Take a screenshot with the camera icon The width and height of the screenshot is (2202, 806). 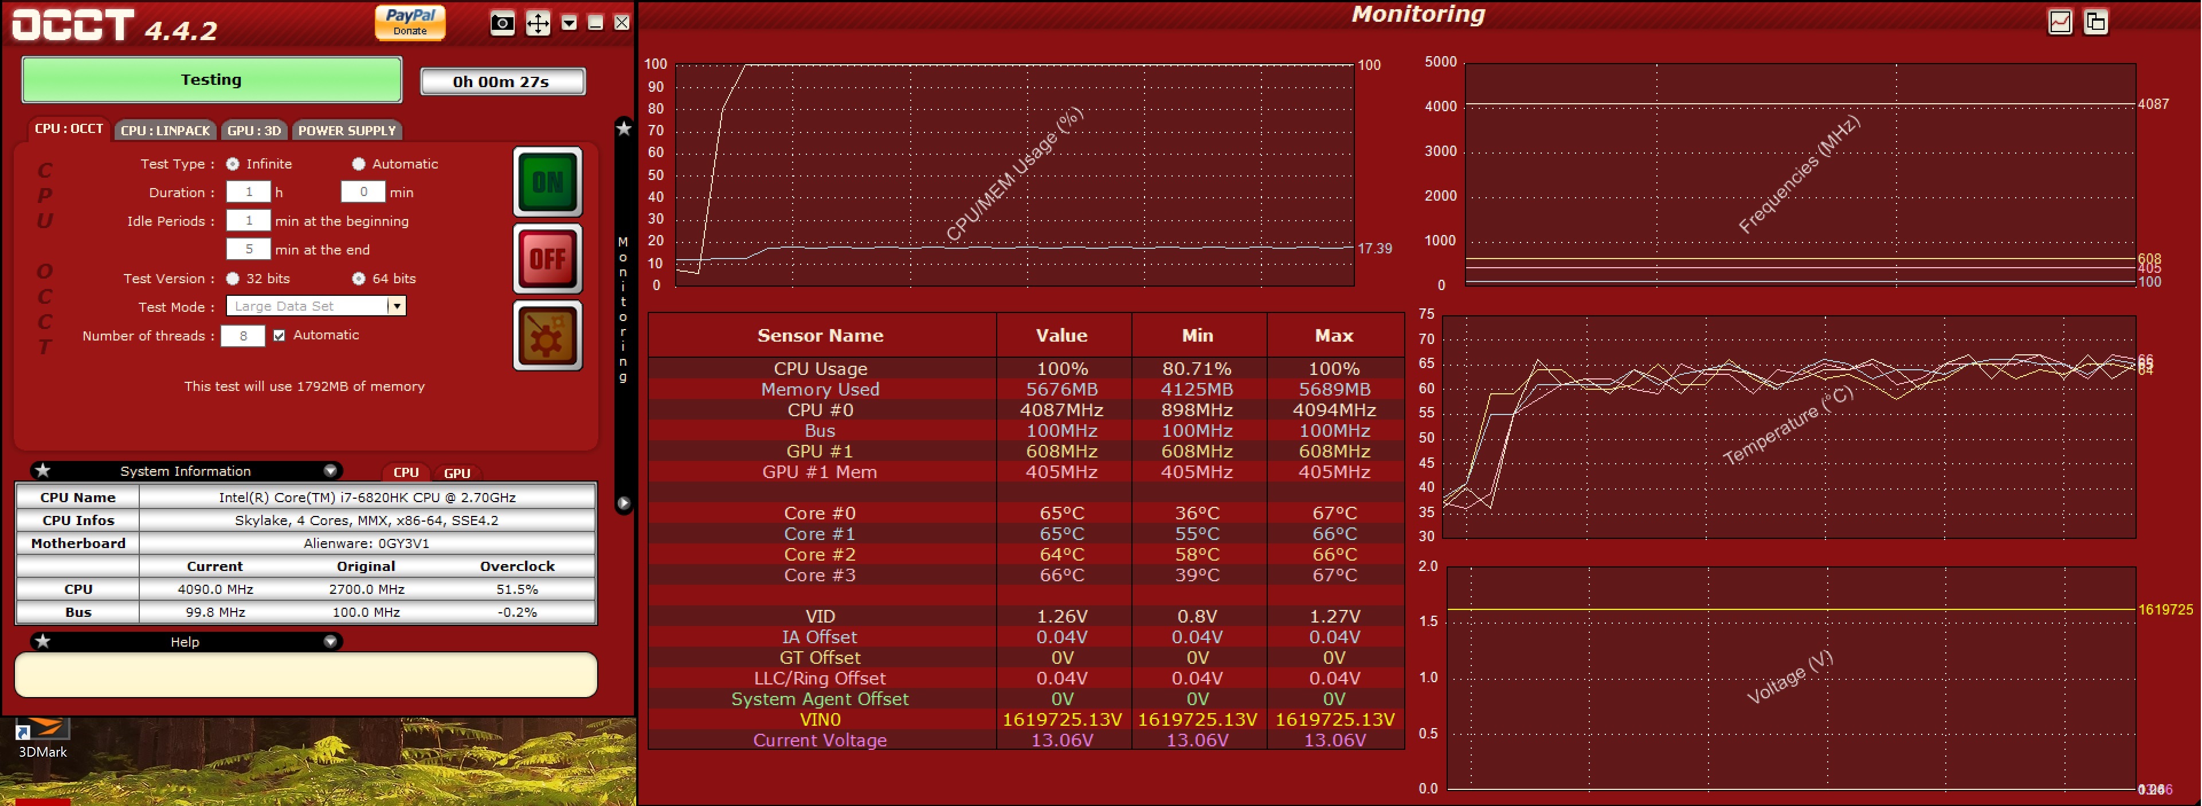(x=503, y=23)
